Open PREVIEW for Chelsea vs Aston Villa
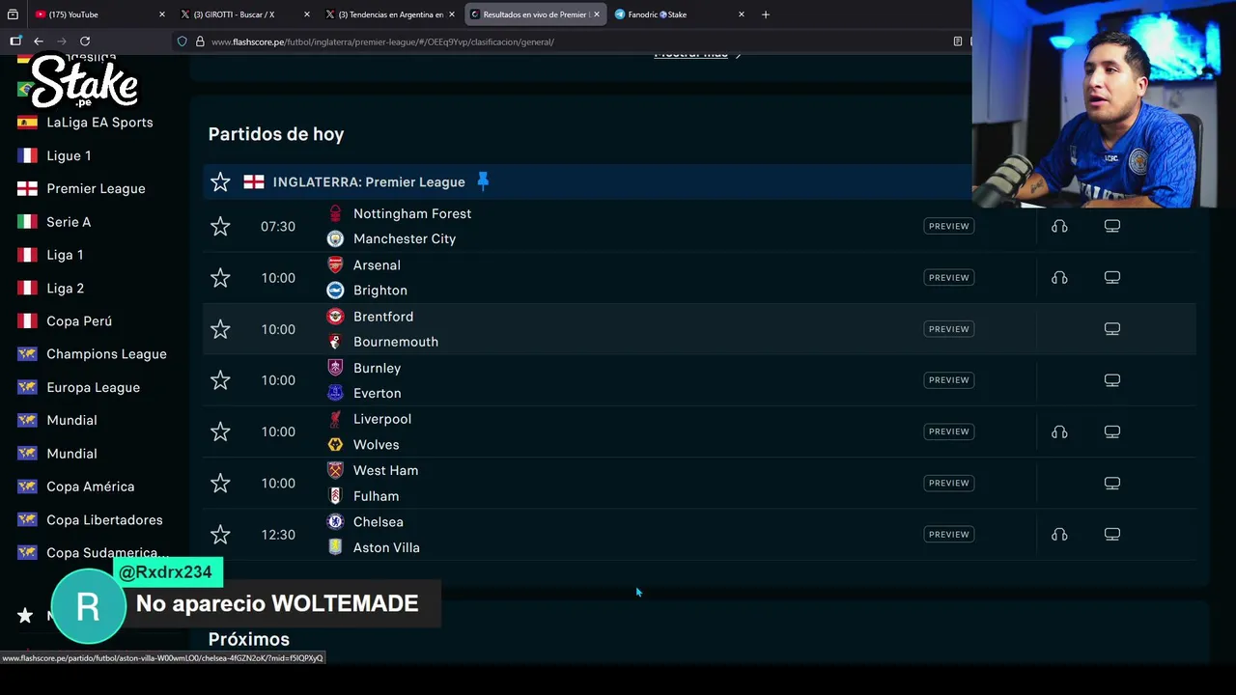This screenshot has height=695, width=1236. tap(948, 534)
